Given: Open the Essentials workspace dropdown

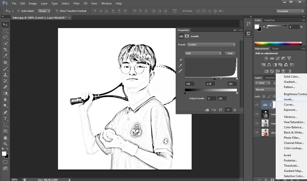Looking at the screenshot, I should [290, 11].
